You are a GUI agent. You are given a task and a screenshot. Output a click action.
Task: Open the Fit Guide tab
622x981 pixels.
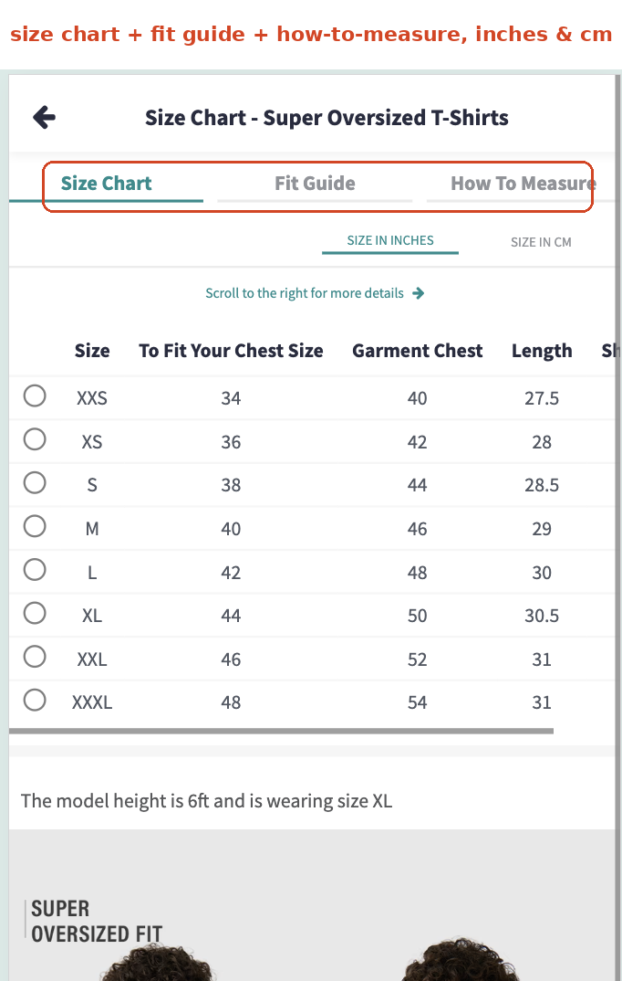[315, 184]
